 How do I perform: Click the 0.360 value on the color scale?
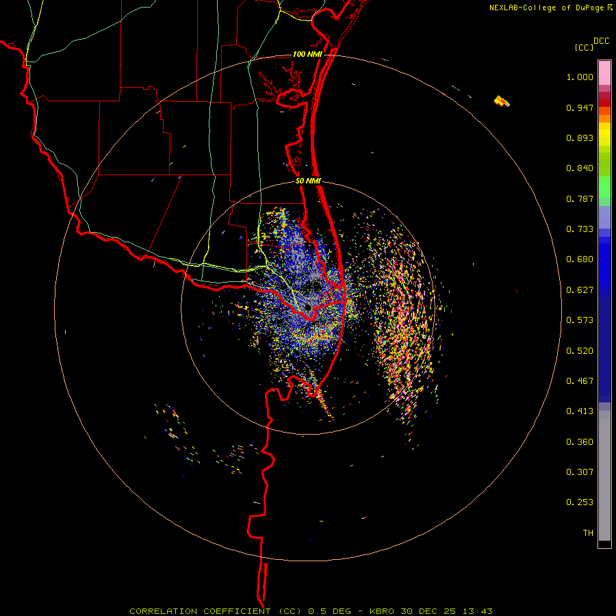point(580,442)
